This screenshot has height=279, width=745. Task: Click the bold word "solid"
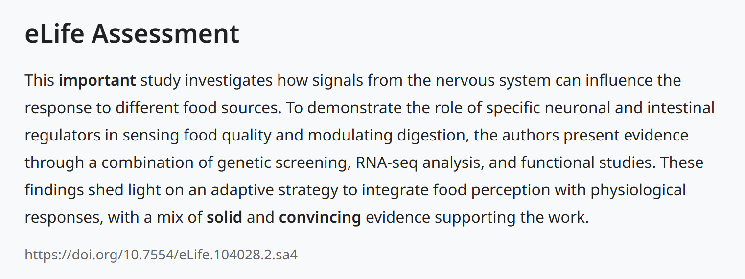224,217
